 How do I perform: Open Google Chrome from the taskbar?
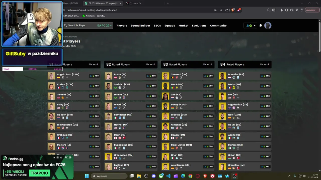point(190,176)
